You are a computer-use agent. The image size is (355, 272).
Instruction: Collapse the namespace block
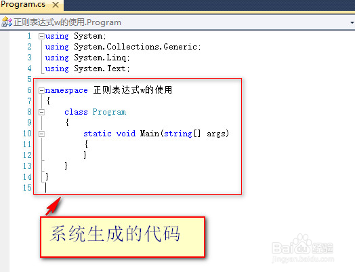[41, 91]
